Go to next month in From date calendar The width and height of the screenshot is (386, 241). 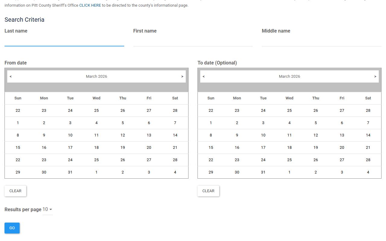tap(182, 77)
